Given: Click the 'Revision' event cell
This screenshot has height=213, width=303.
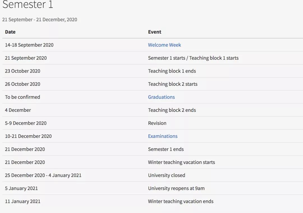Looking at the screenshot, I should pos(157,123).
